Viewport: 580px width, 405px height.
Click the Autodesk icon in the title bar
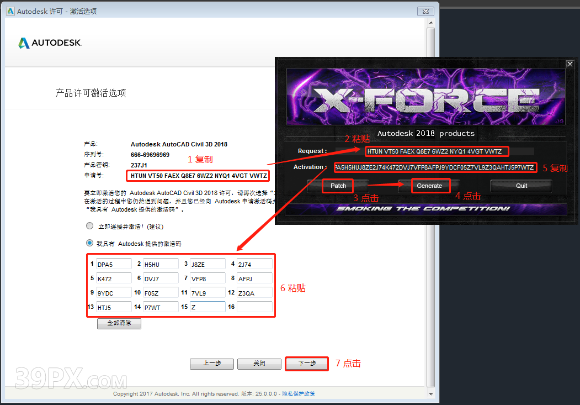pyautogui.click(x=10, y=11)
